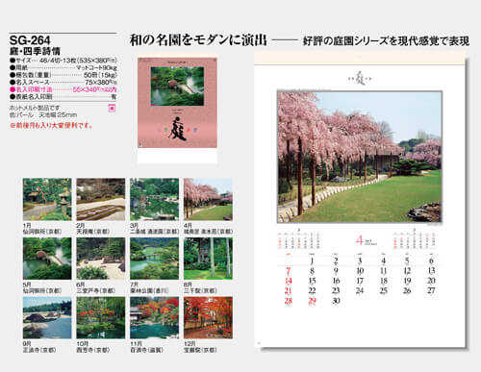Viewport: 481px width, 372px height.
Task: Click the 6月 三室戸寺(京都) caption
Action: pyautogui.click(x=96, y=287)
